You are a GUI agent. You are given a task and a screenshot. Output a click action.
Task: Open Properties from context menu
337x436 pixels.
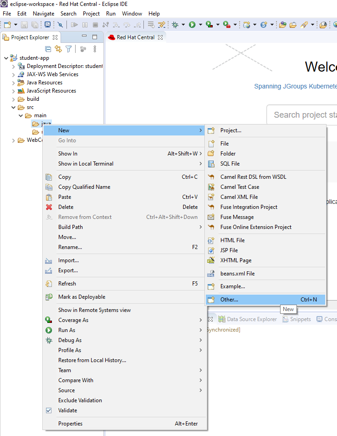point(125,424)
